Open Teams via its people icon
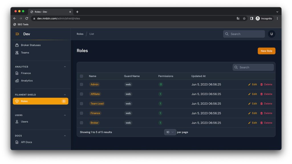The image size is (292, 164). click(17, 52)
